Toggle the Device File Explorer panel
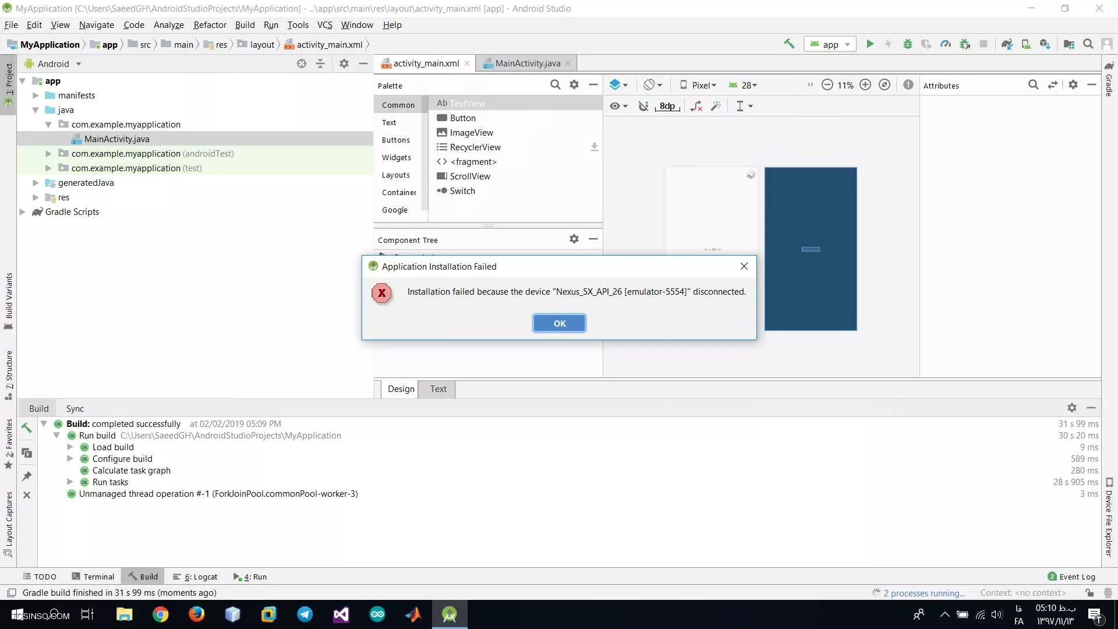The width and height of the screenshot is (1118, 629). click(x=1109, y=517)
